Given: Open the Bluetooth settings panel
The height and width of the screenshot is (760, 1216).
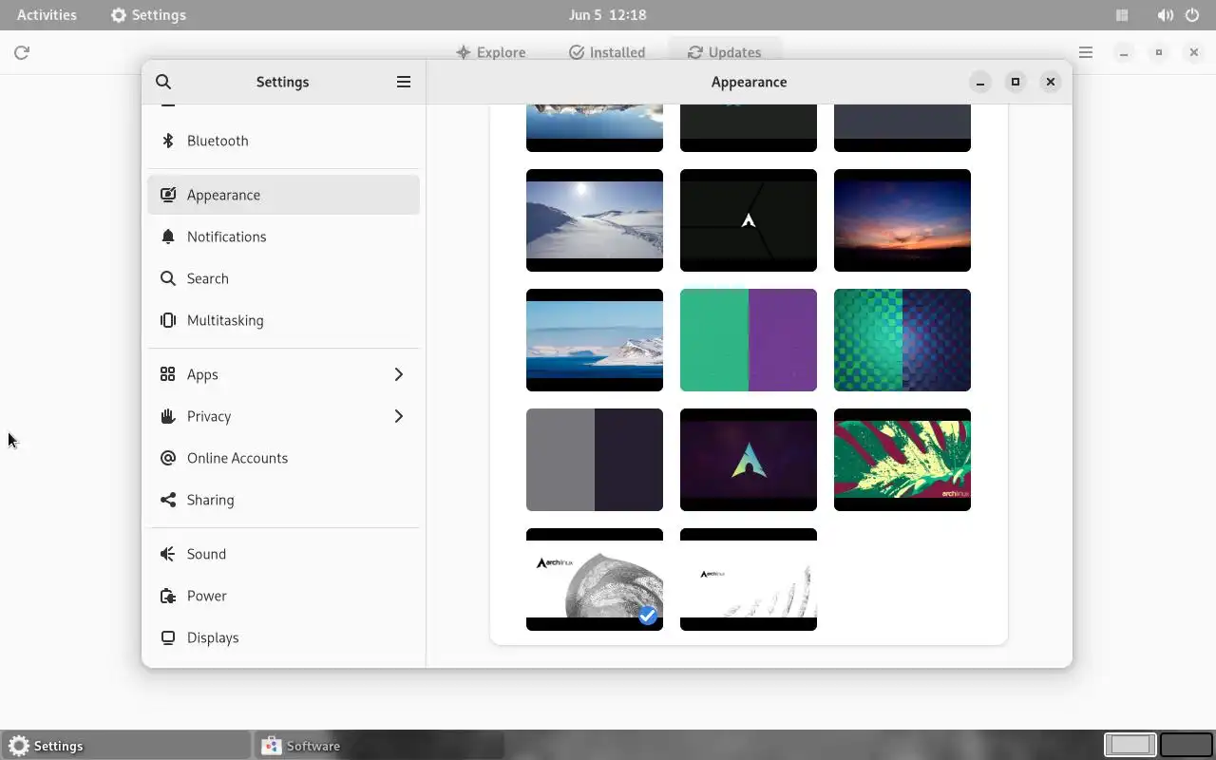Looking at the screenshot, I should point(283,141).
